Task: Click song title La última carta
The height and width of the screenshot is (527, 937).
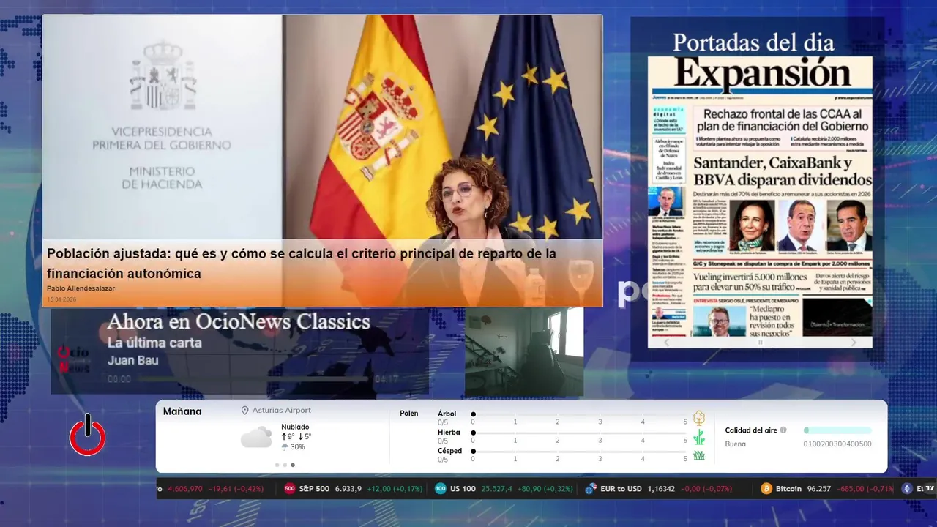Action: point(154,343)
